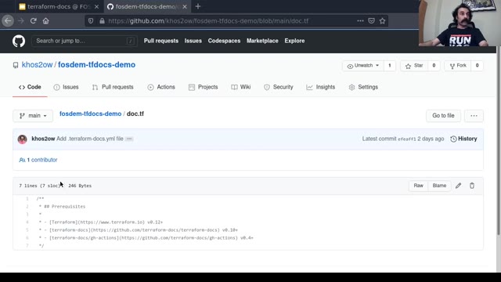Open Explore in the top navigation
This screenshot has height=282, width=501.
click(294, 41)
